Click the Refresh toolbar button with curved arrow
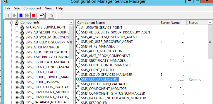The height and width of the screenshot is (104, 213). point(51,15)
